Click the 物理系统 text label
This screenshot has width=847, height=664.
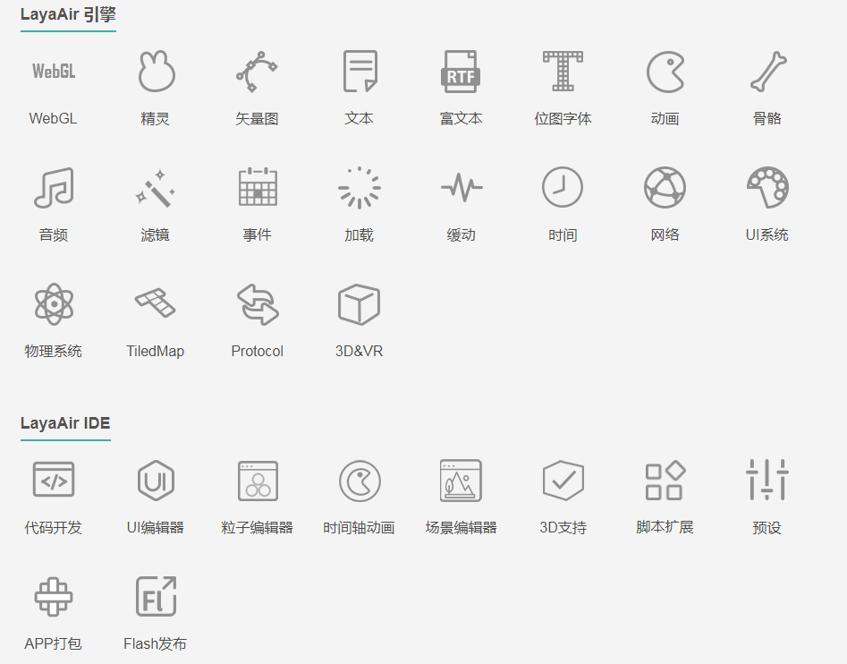coord(53,351)
